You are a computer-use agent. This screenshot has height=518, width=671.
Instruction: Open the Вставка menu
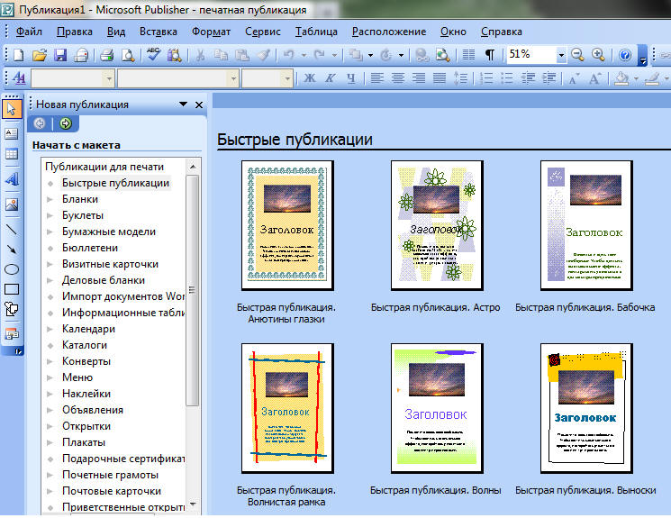pyautogui.click(x=158, y=32)
